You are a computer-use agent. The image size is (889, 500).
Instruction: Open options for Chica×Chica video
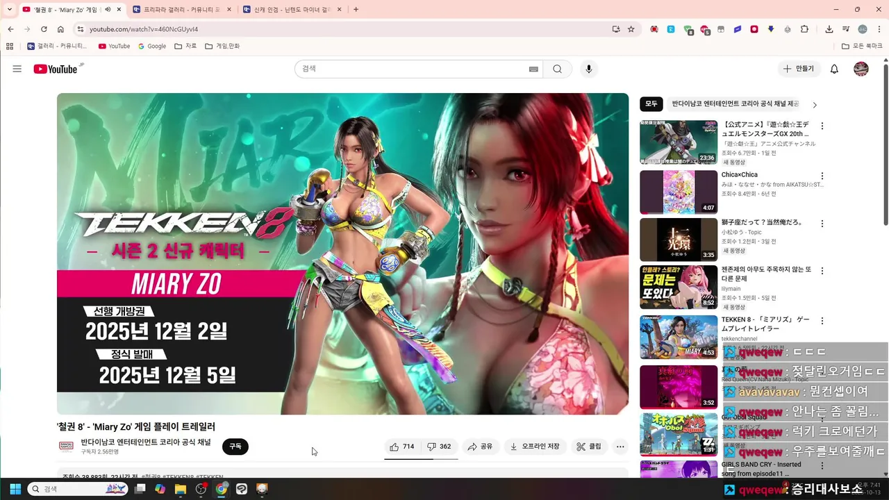click(x=822, y=176)
